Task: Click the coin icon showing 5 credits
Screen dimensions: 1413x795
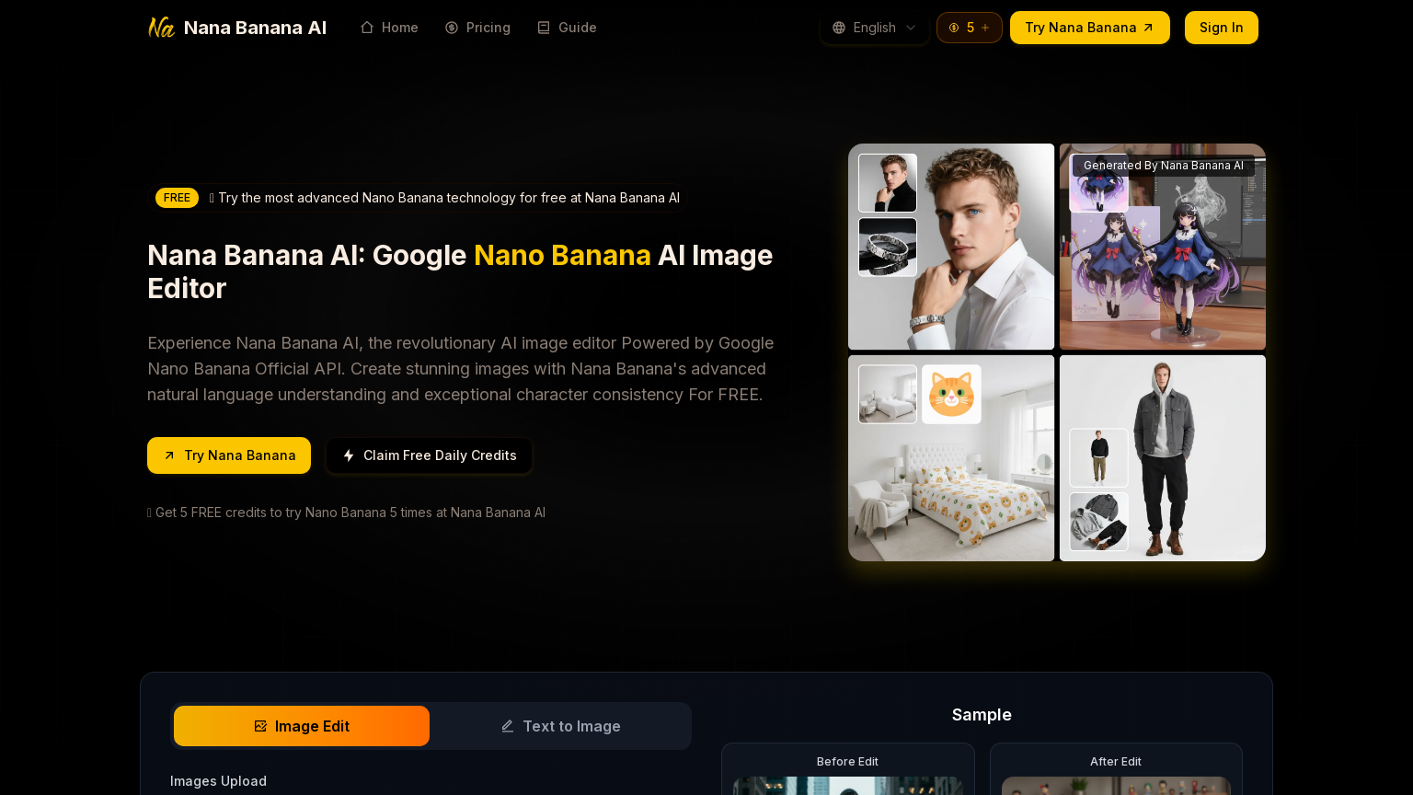Action: [x=954, y=28]
